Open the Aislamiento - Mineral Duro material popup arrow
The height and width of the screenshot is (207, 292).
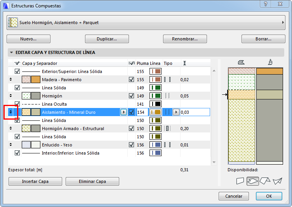(123, 112)
